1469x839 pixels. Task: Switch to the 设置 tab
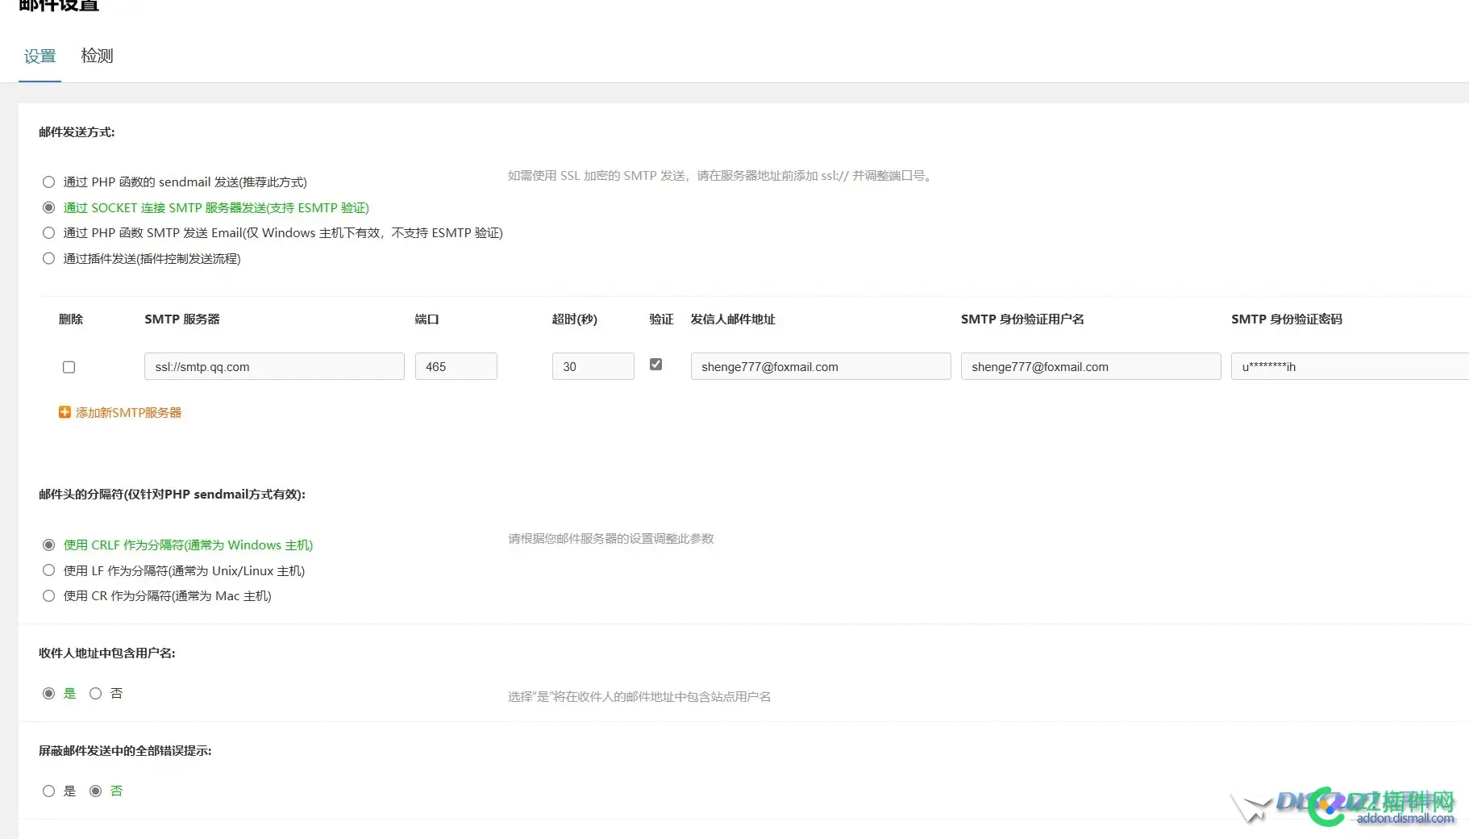click(x=39, y=56)
